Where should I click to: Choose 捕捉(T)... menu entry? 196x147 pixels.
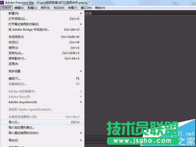tap(42, 78)
